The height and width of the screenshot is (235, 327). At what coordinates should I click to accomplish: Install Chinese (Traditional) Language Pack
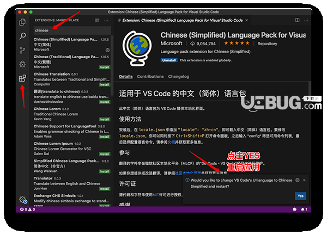click(105, 67)
